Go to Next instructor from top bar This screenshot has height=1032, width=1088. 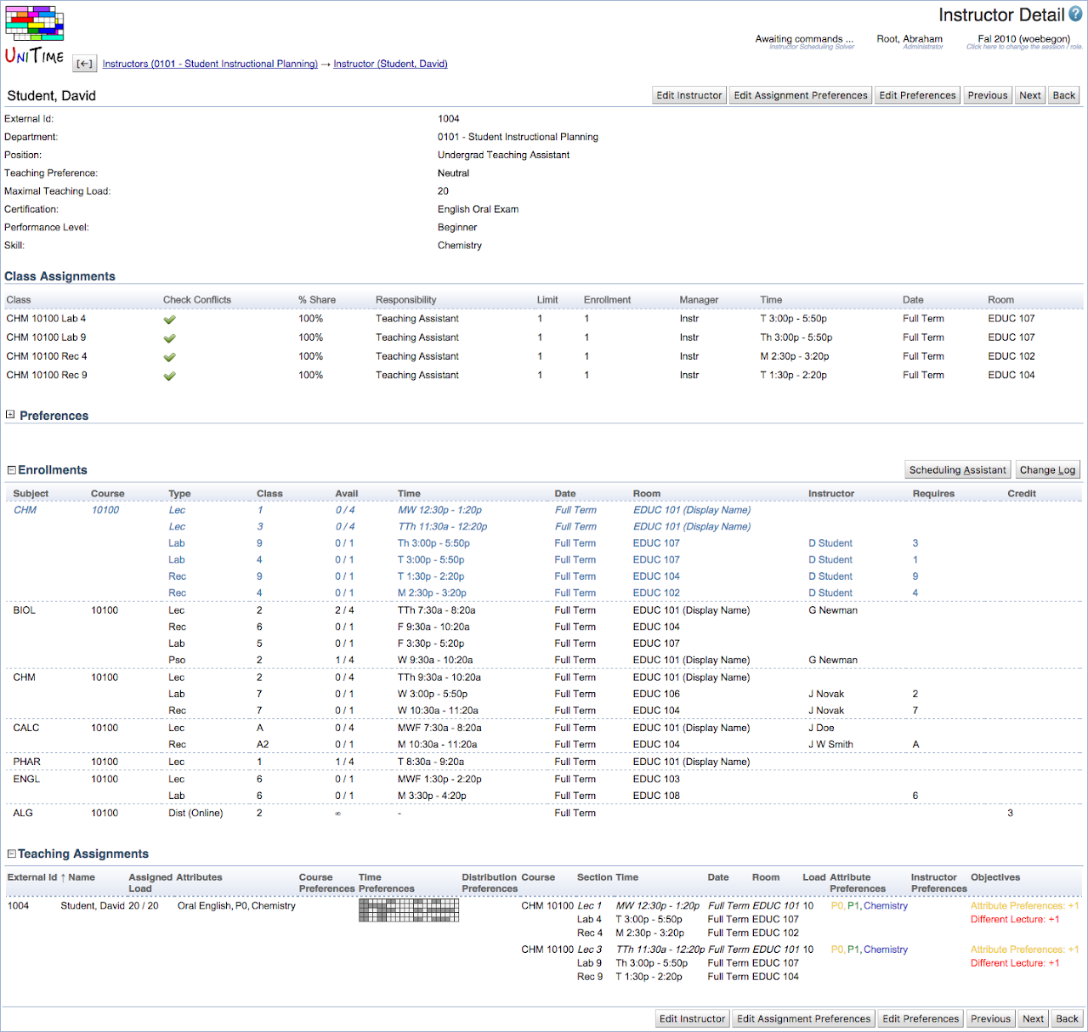tap(1030, 95)
